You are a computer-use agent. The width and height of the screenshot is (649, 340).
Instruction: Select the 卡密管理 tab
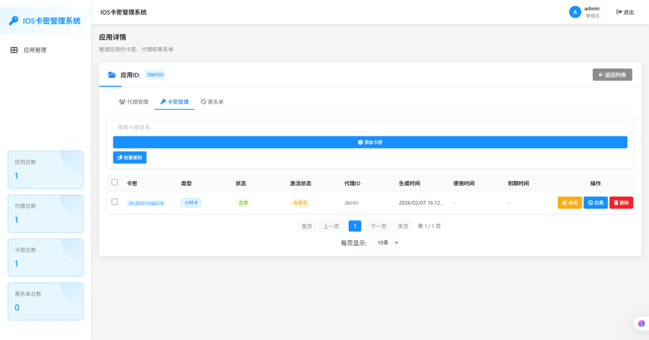point(174,101)
